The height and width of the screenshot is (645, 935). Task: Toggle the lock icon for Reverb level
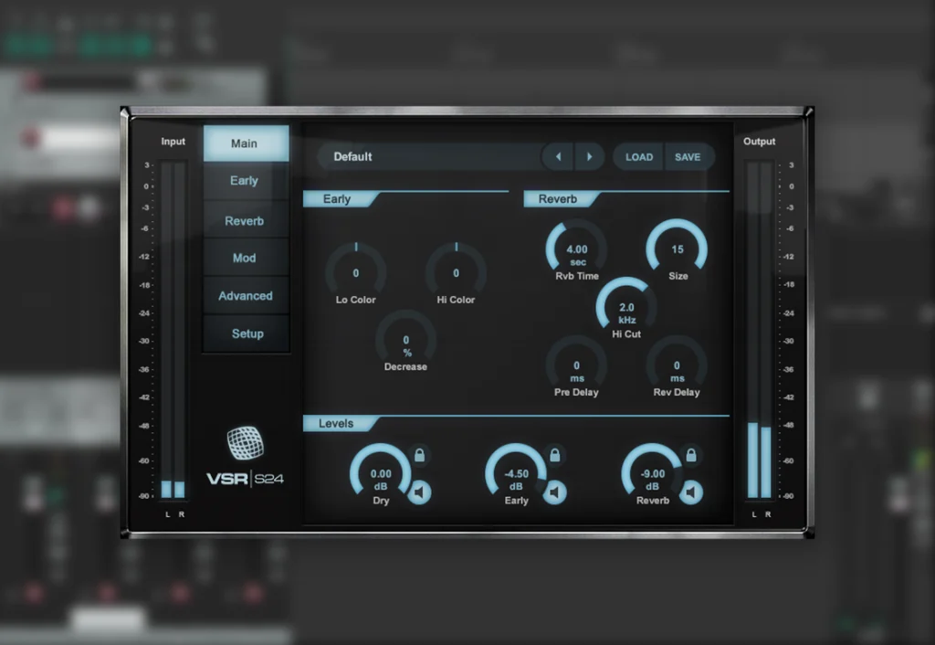point(691,455)
